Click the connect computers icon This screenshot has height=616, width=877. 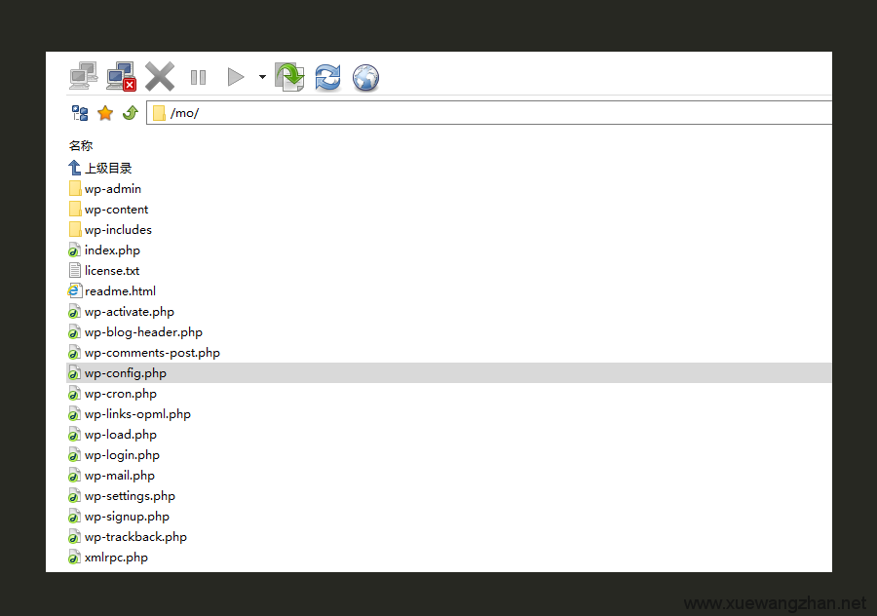(84, 76)
